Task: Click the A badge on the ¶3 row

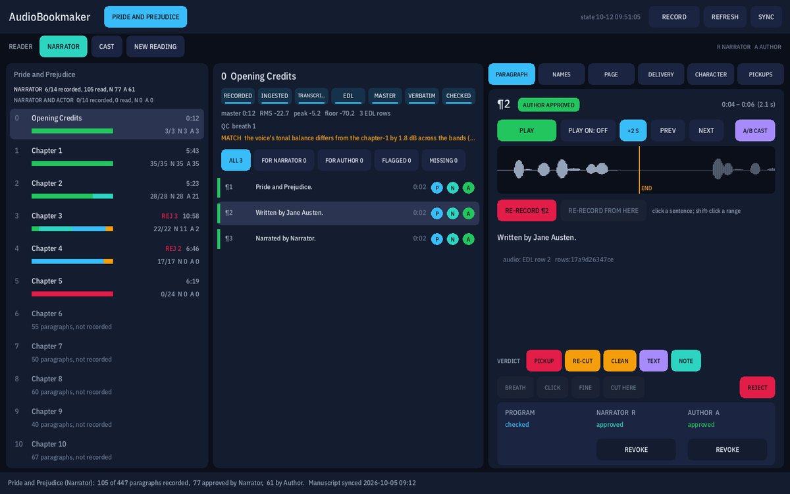Action: point(469,239)
